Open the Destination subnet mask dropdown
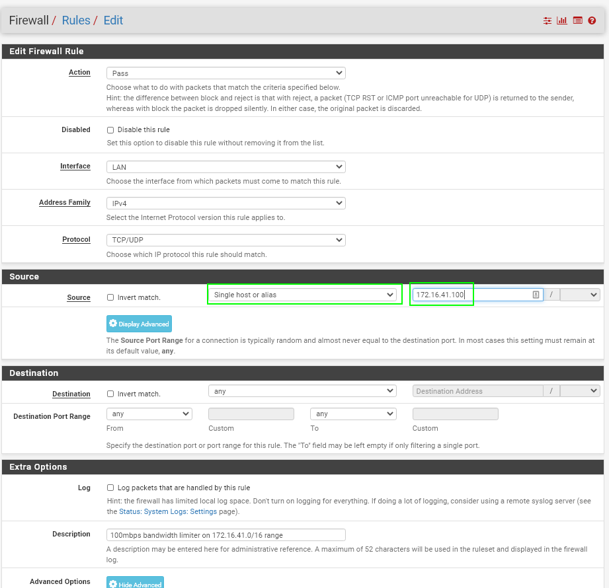609x588 pixels. pos(580,391)
